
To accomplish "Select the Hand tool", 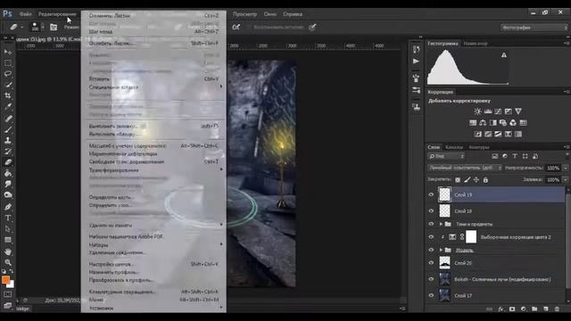I will [8, 251].
